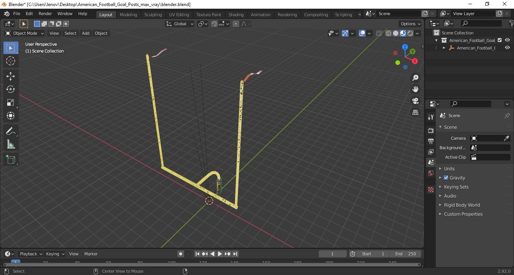The image size is (514, 275).
Task: Switch perspective/orthographic grid icon
Action: (415, 113)
